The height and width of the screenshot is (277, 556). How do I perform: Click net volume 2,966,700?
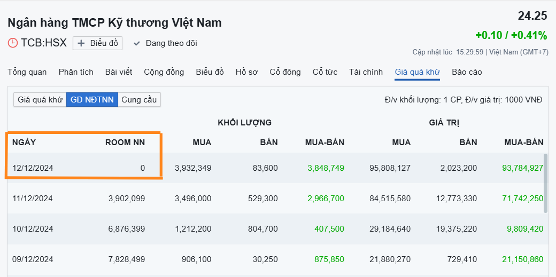pos(326,199)
